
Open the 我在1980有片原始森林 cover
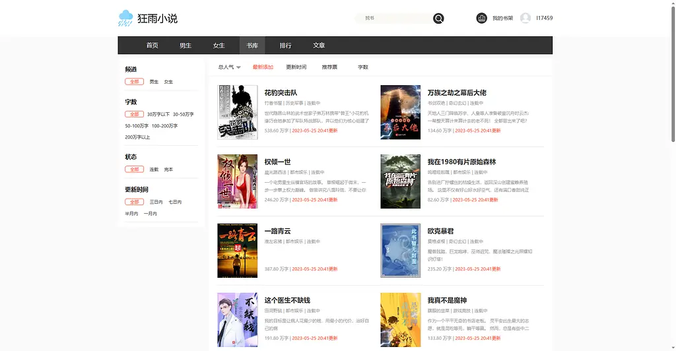click(400, 181)
